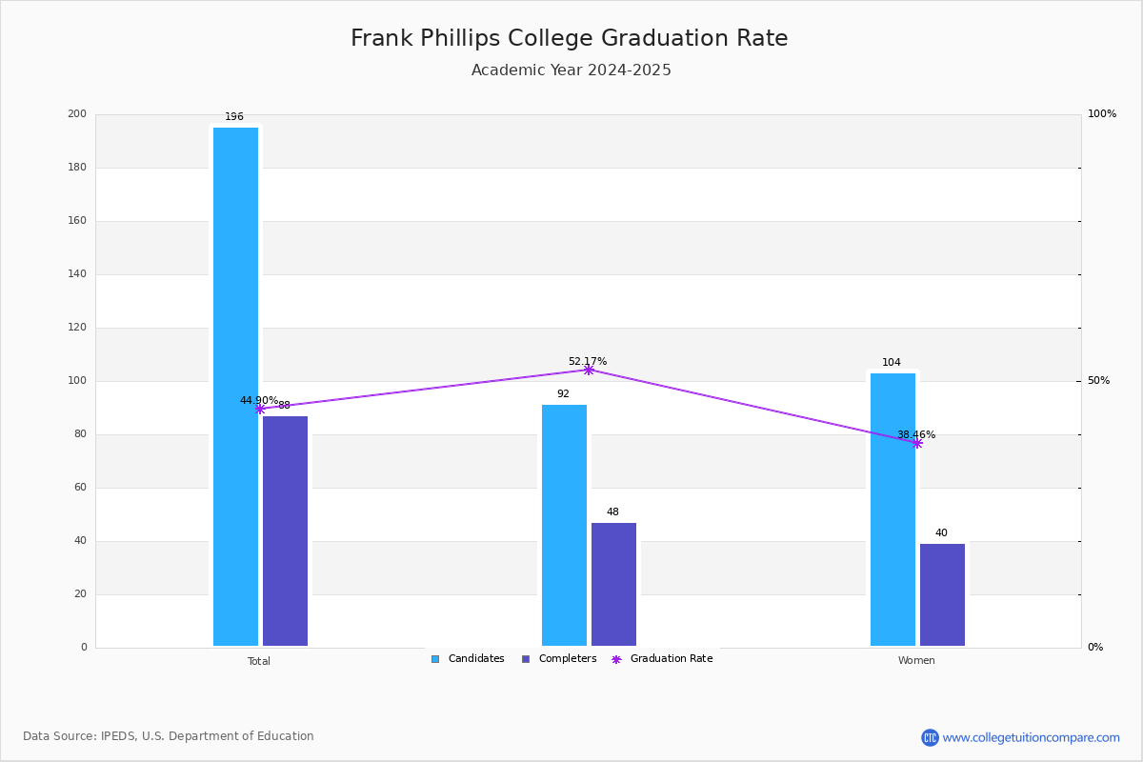
Task: Select the Total candidates bar of 196
Action: coord(235,387)
